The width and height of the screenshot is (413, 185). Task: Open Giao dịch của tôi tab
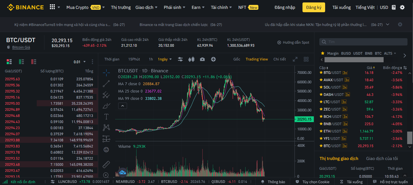[382, 158]
